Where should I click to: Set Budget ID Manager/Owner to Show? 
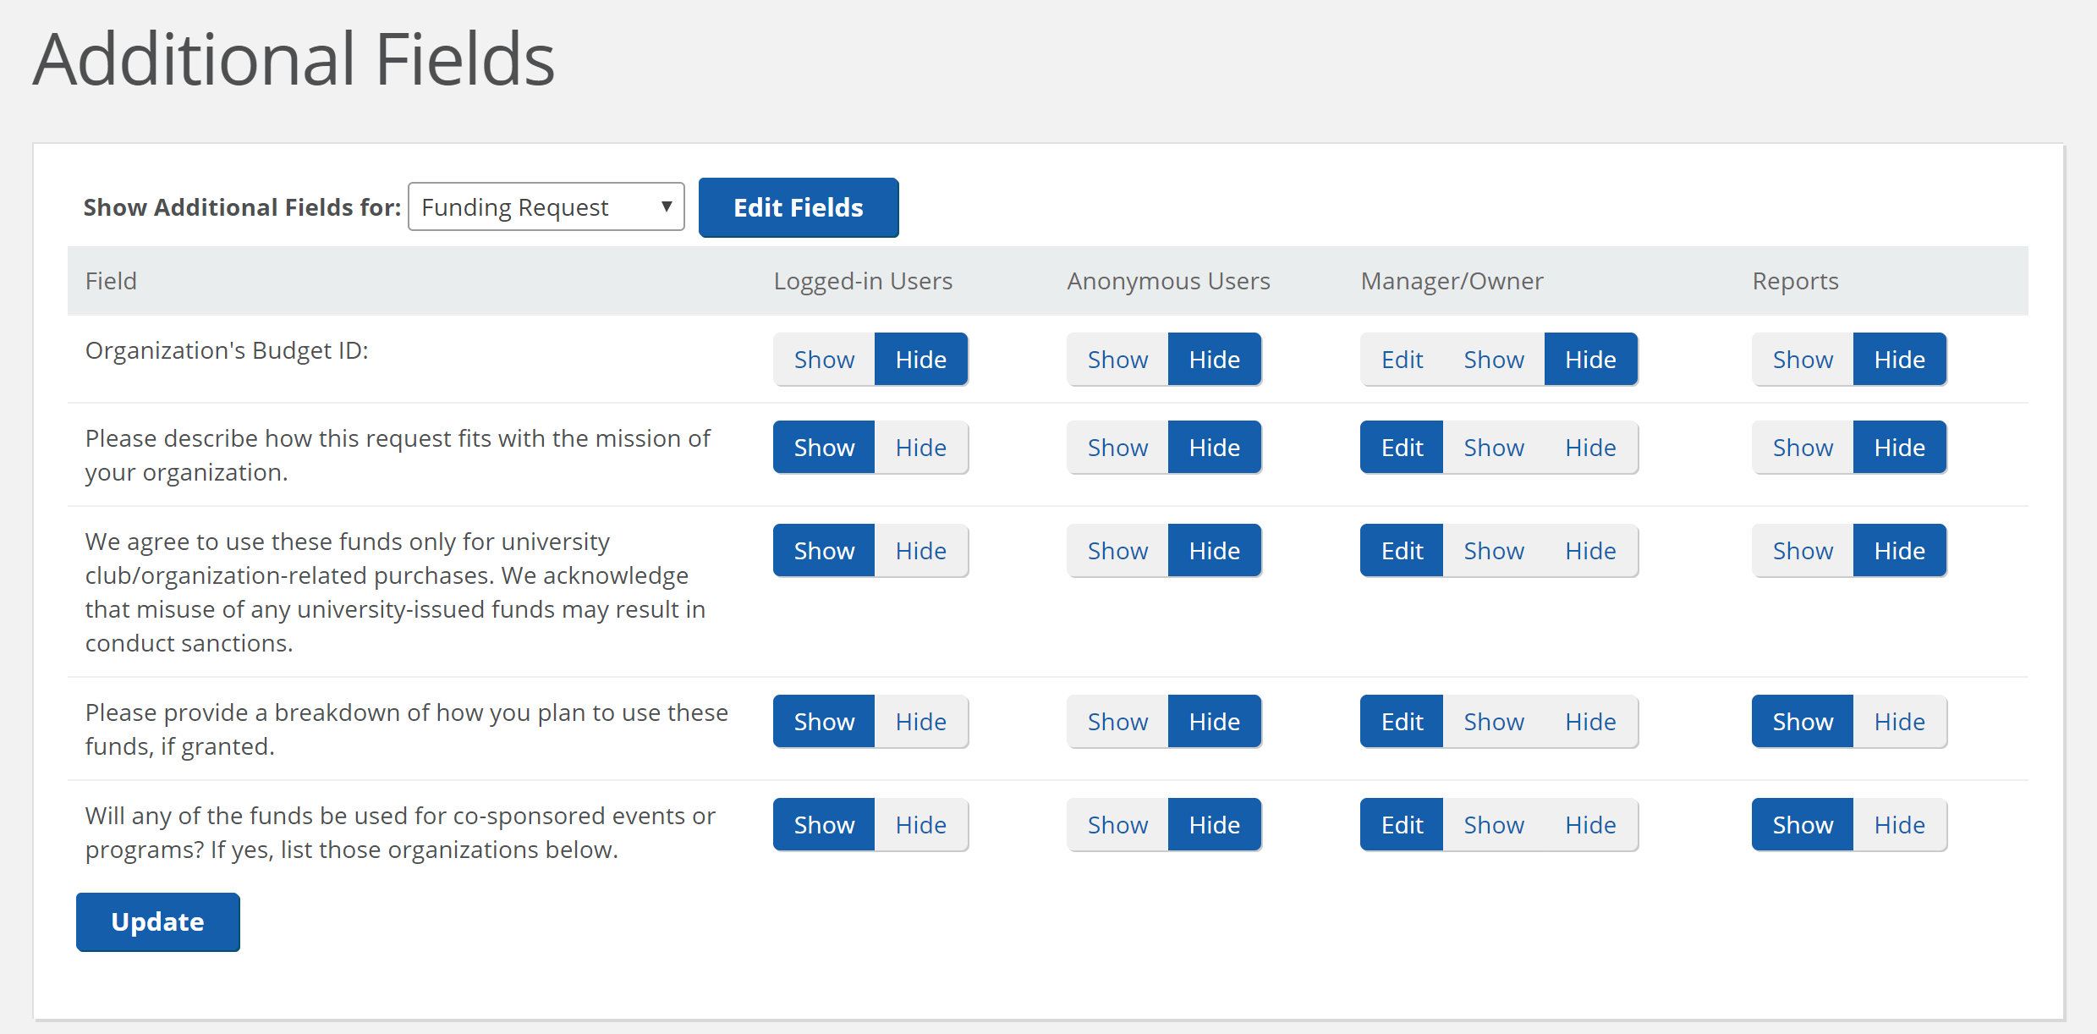(1494, 360)
